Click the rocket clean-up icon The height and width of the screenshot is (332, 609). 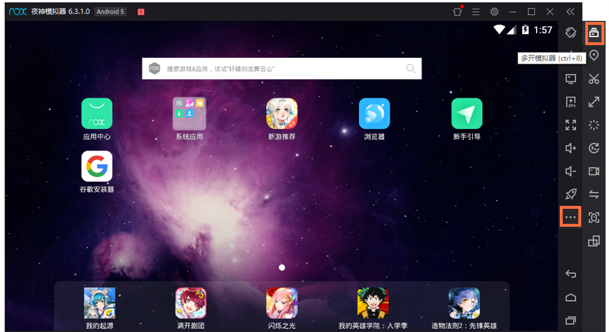(x=571, y=194)
